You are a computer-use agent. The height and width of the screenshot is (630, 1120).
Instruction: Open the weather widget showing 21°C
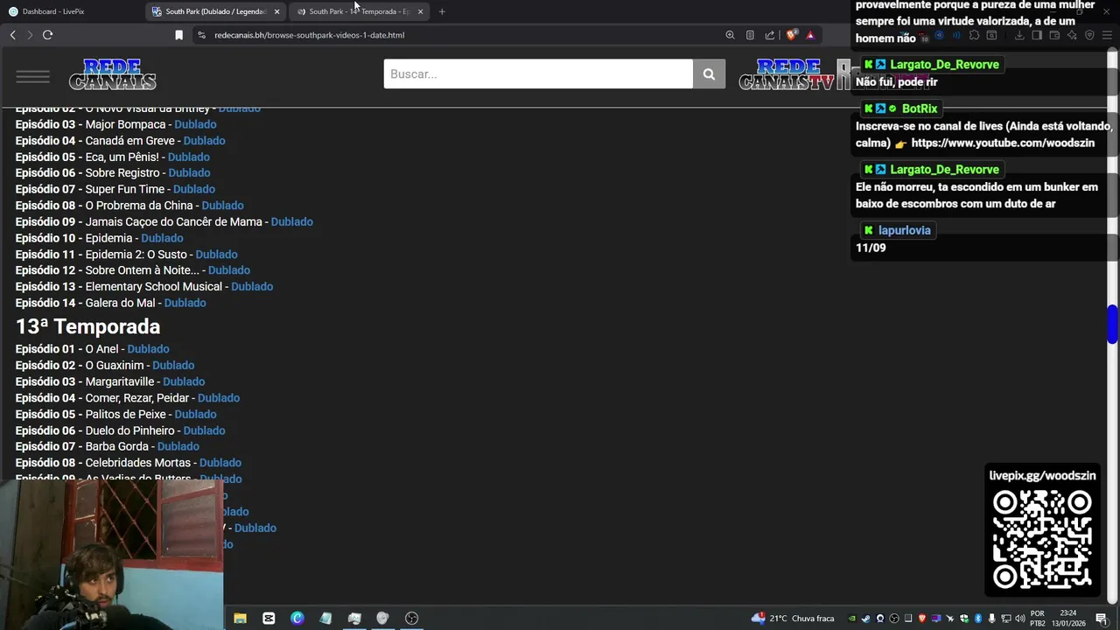click(792, 619)
